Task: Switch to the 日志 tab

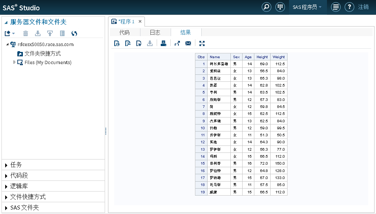Action: (x=155, y=32)
